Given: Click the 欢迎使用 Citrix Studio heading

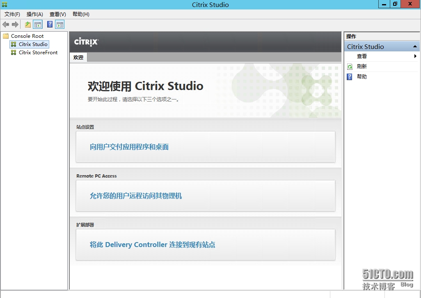Looking at the screenshot, I should pos(145,86).
